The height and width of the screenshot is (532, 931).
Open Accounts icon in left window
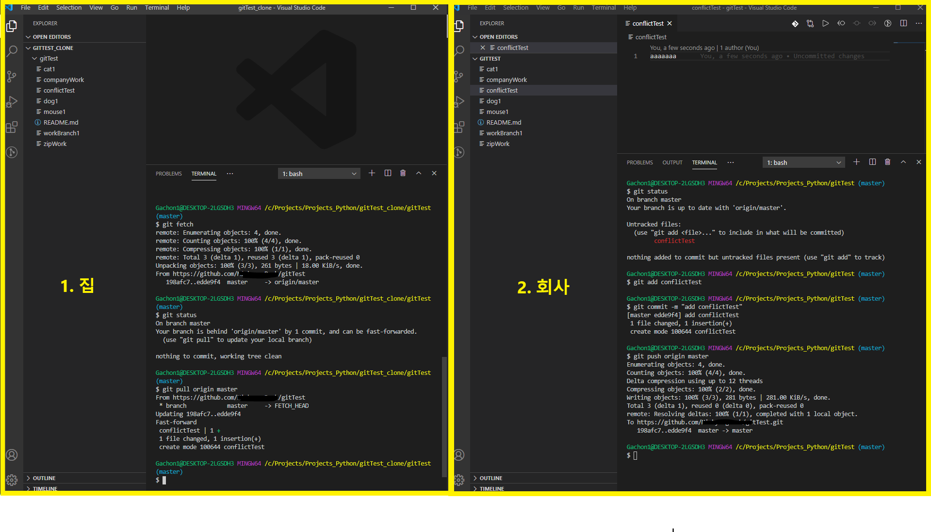pyautogui.click(x=12, y=455)
